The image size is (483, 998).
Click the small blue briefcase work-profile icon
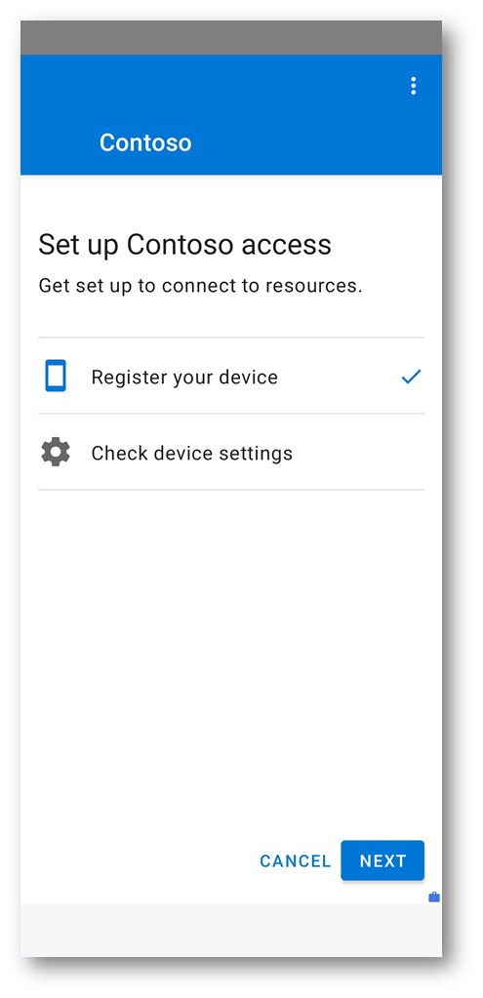[x=434, y=898]
